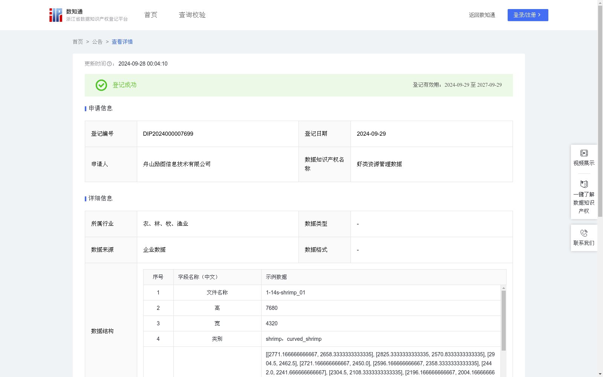Click 公告 in the breadcrumb

click(97, 42)
